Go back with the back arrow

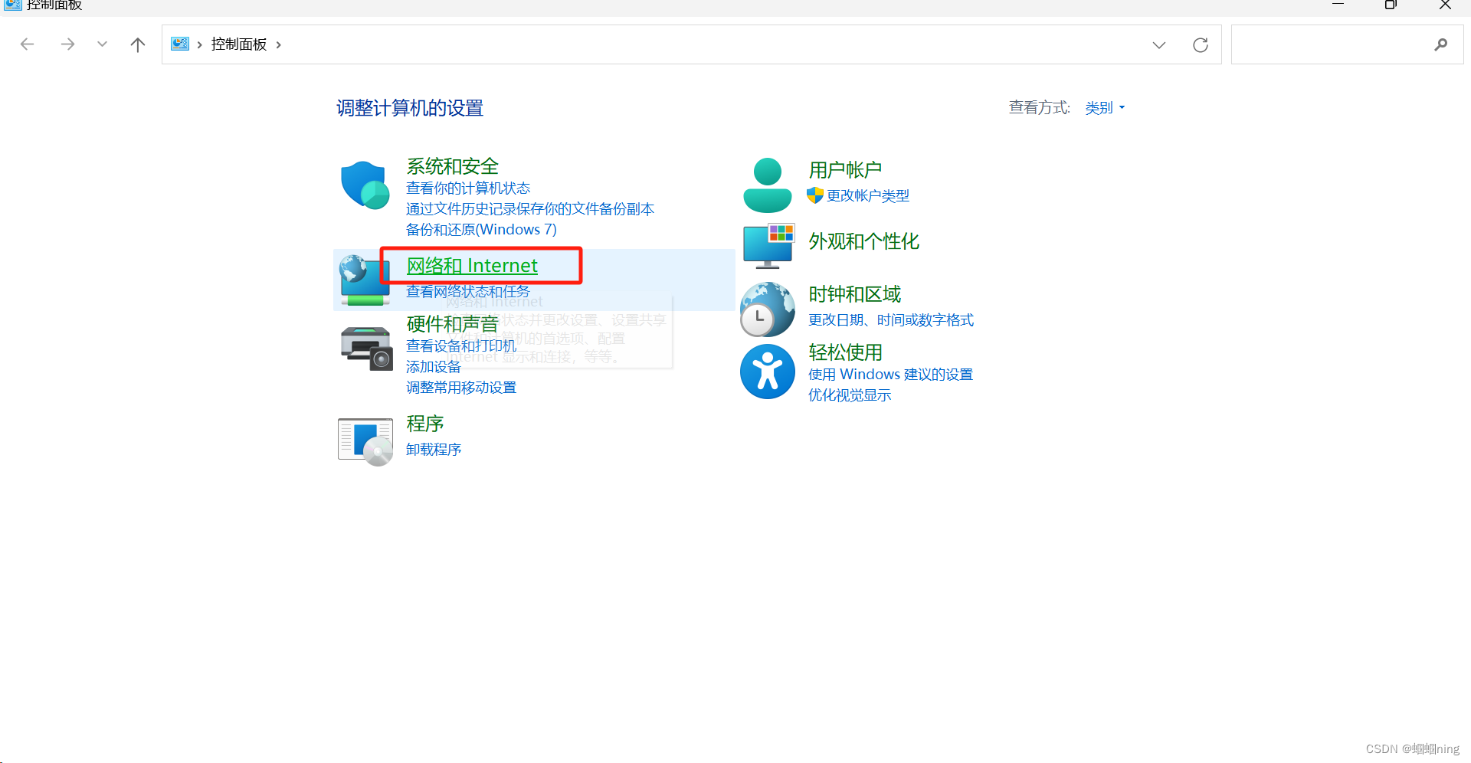click(x=27, y=44)
